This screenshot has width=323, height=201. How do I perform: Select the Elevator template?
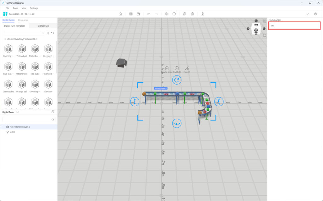coord(48,86)
